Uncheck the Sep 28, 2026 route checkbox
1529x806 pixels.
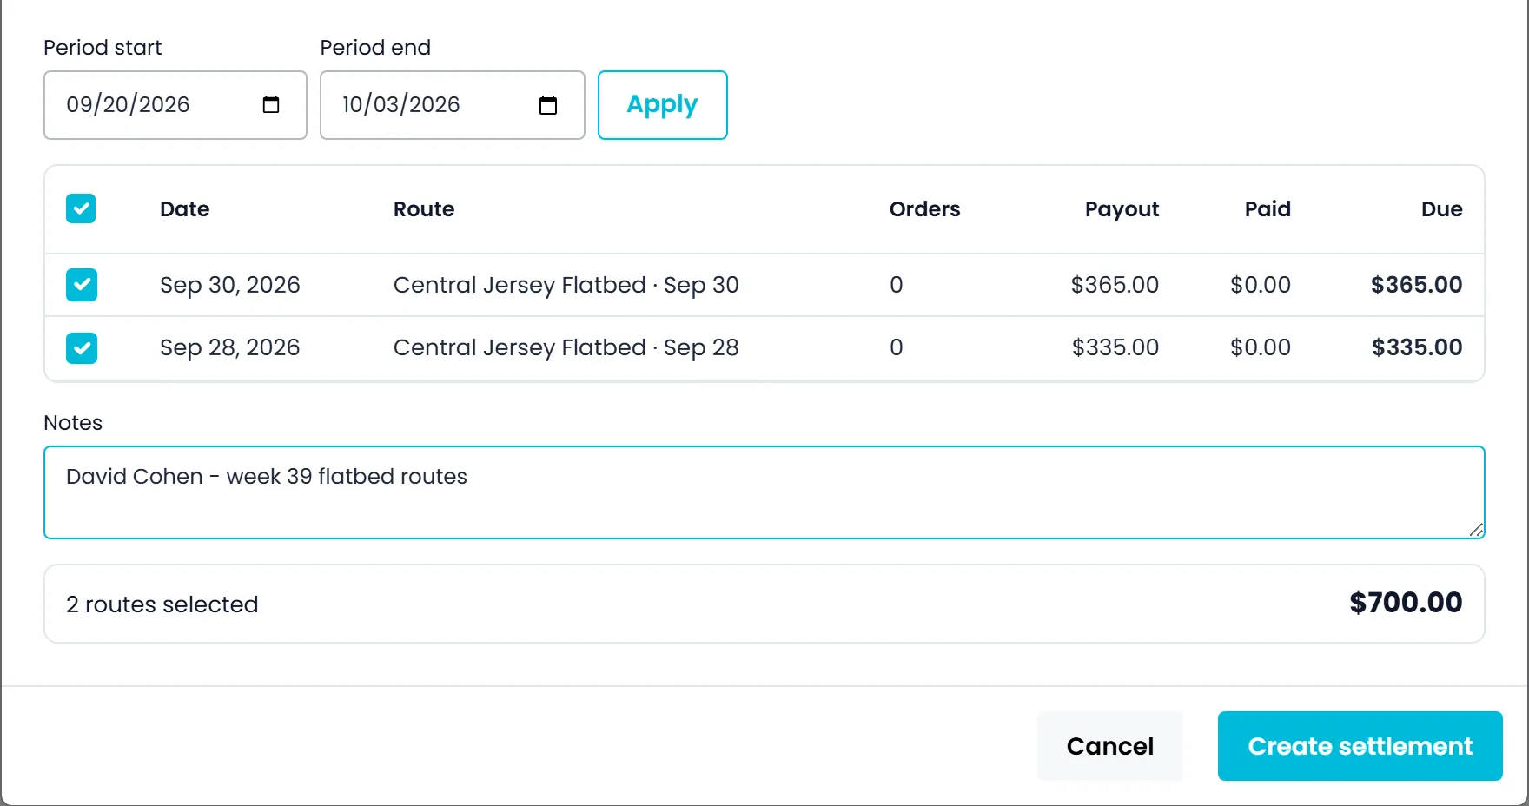click(82, 347)
